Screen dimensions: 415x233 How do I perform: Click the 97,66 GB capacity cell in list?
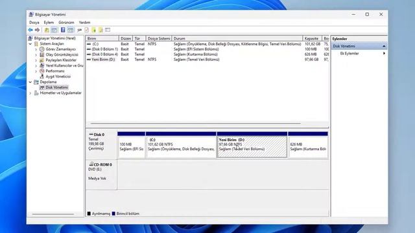[311, 60]
